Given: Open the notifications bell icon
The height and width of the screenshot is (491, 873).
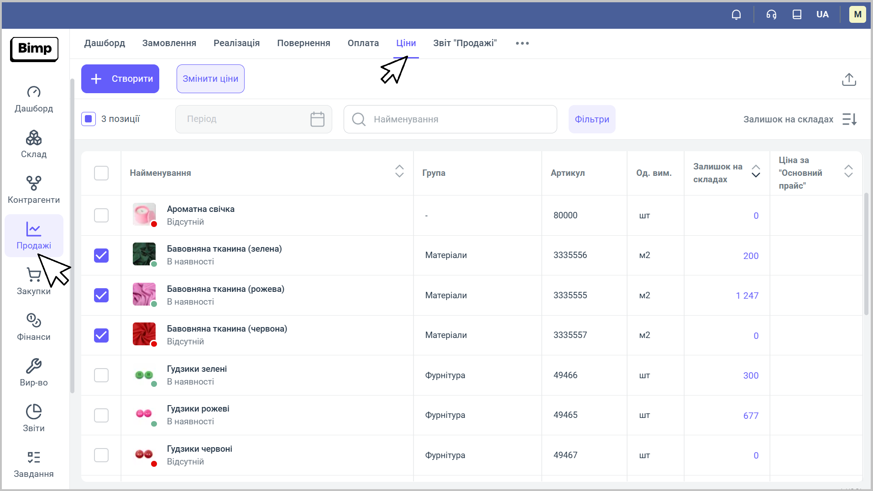Looking at the screenshot, I should pos(736,15).
